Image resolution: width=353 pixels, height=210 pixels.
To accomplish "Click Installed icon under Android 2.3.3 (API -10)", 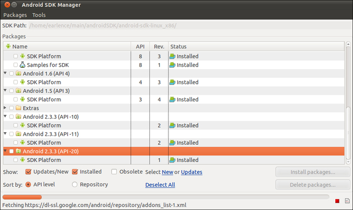I will point(172,125).
